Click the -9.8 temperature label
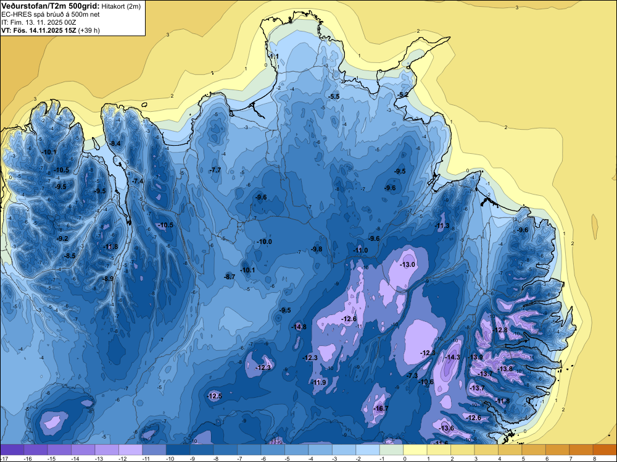Screen dimensions: 617x462 click(x=317, y=250)
